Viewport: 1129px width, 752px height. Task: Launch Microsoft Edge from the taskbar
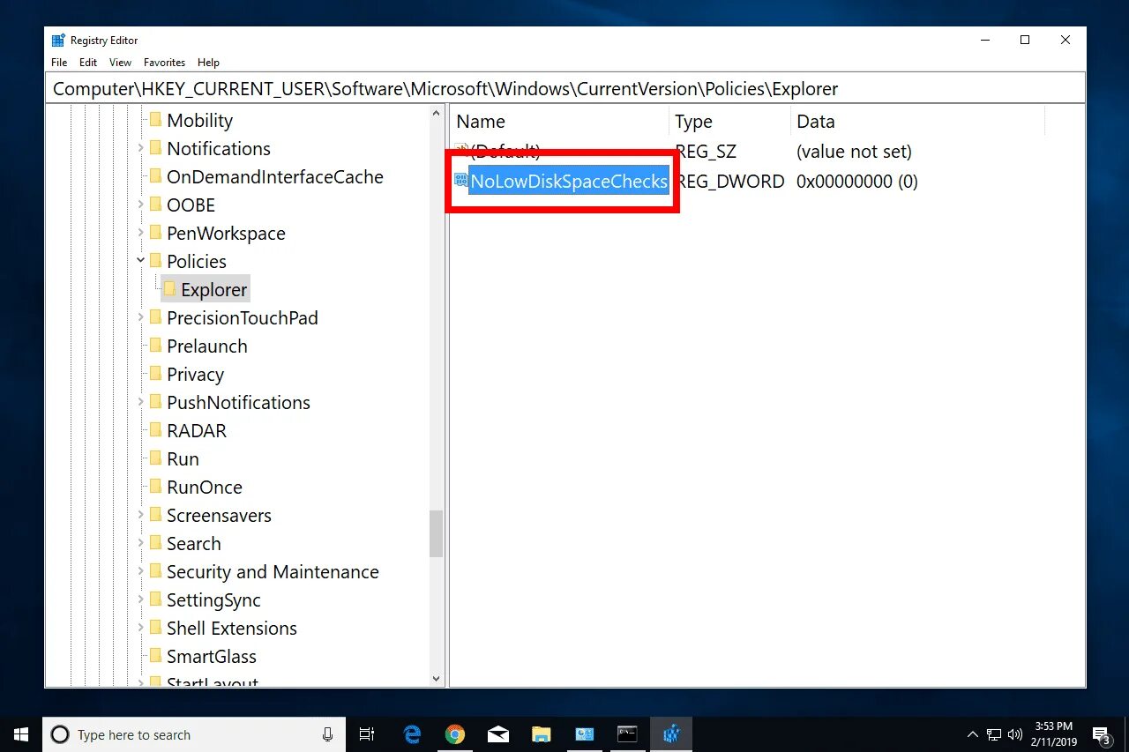coord(412,734)
